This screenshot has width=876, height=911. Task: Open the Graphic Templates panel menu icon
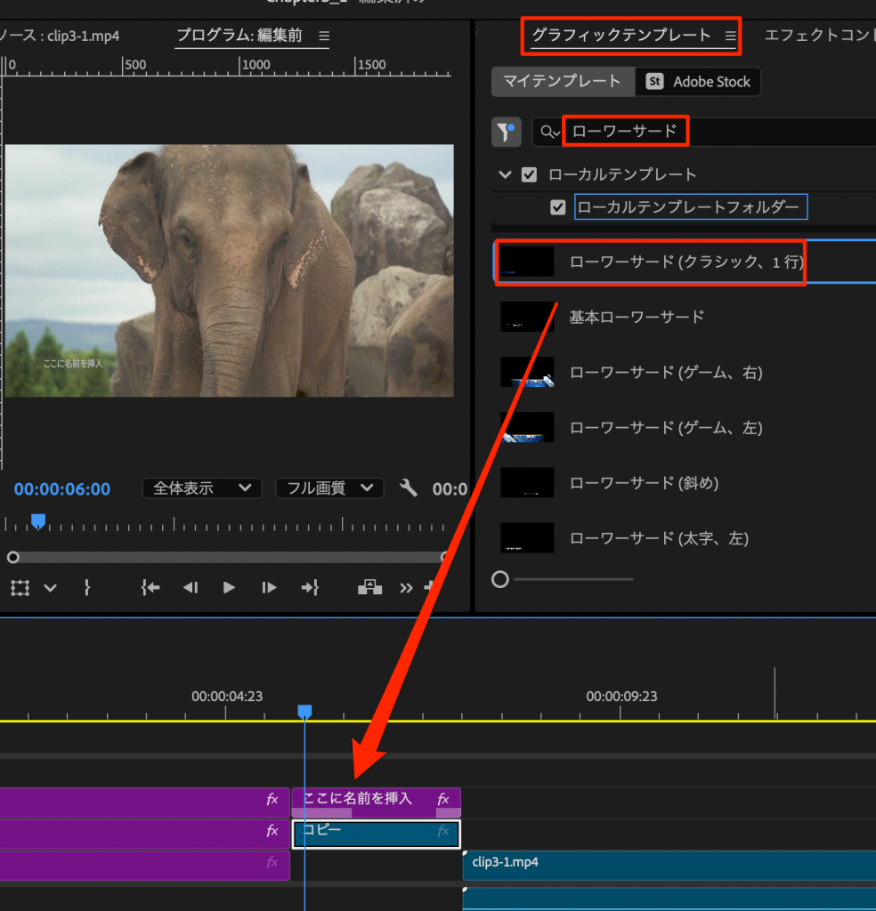tap(730, 36)
